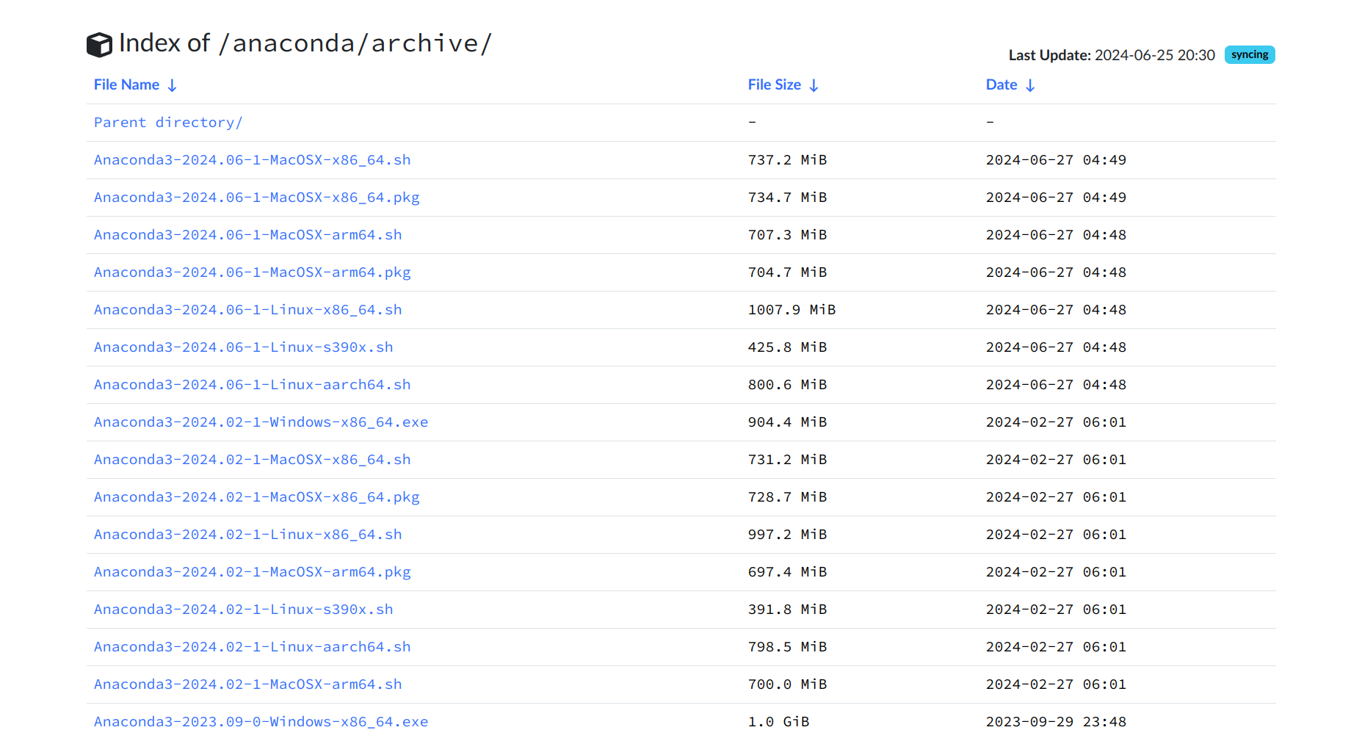Click the syncing status badge

coord(1250,55)
